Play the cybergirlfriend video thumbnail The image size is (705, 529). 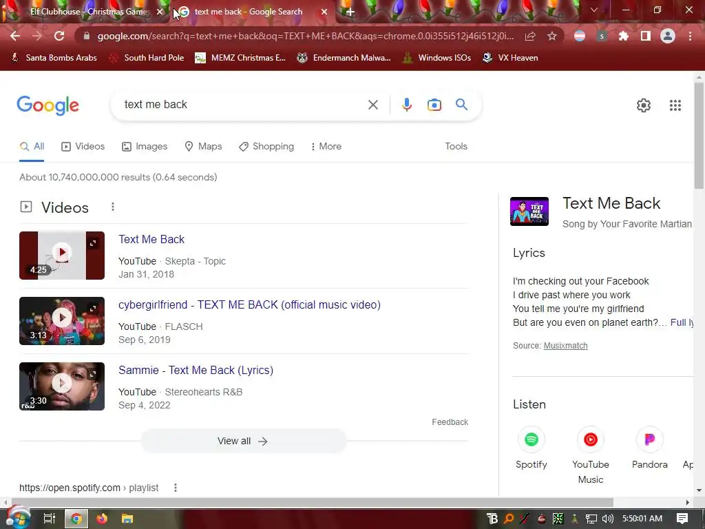coord(62,321)
